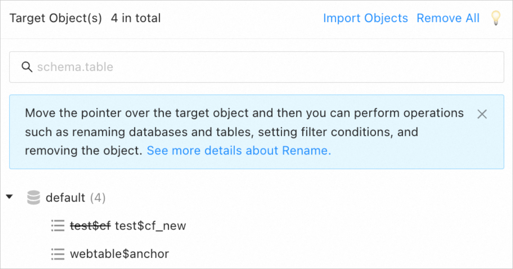Focus the schema.table search field
Viewport: 513px width, 269px height.
[x=256, y=67]
